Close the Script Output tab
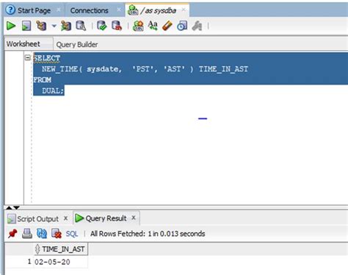Screen dimensions: 348x275 point(65,218)
